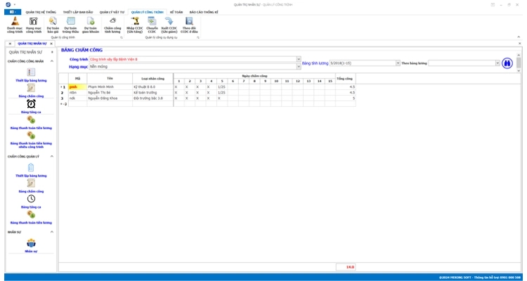Click the Theo dõi CCDC ở đâu icon

coord(189,25)
